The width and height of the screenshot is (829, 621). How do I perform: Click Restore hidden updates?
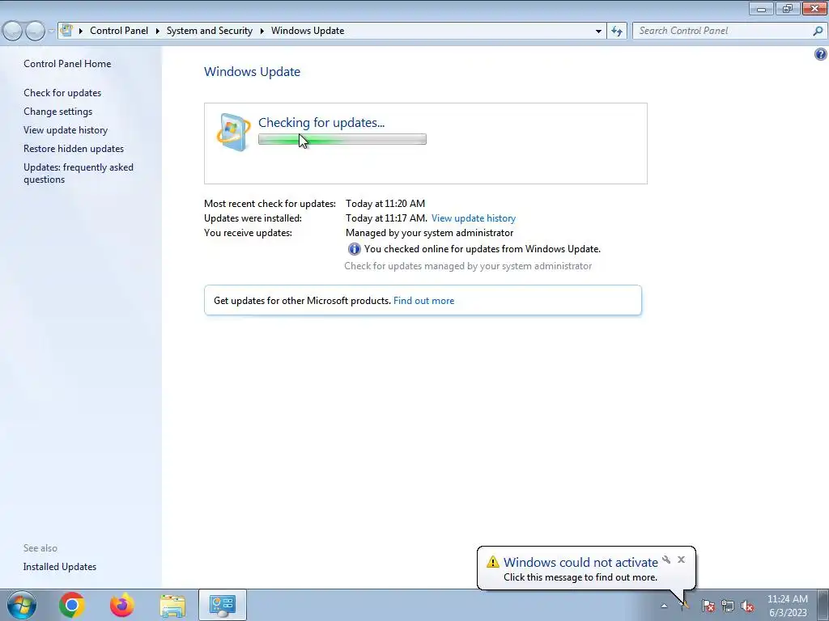pyautogui.click(x=74, y=149)
